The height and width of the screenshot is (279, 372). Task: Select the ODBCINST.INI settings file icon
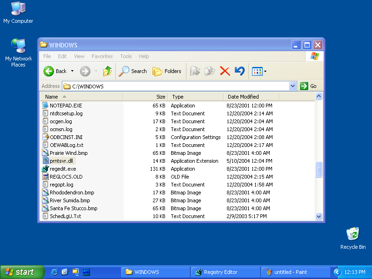click(x=45, y=137)
